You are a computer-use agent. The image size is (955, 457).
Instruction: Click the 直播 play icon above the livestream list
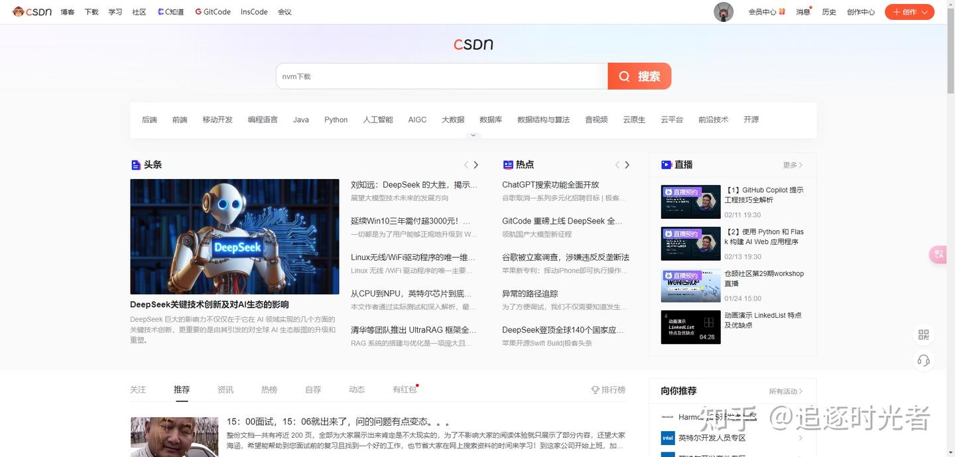point(666,164)
